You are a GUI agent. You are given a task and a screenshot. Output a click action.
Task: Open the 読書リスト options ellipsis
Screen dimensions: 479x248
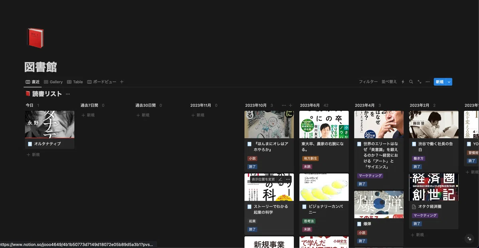coord(68,94)
